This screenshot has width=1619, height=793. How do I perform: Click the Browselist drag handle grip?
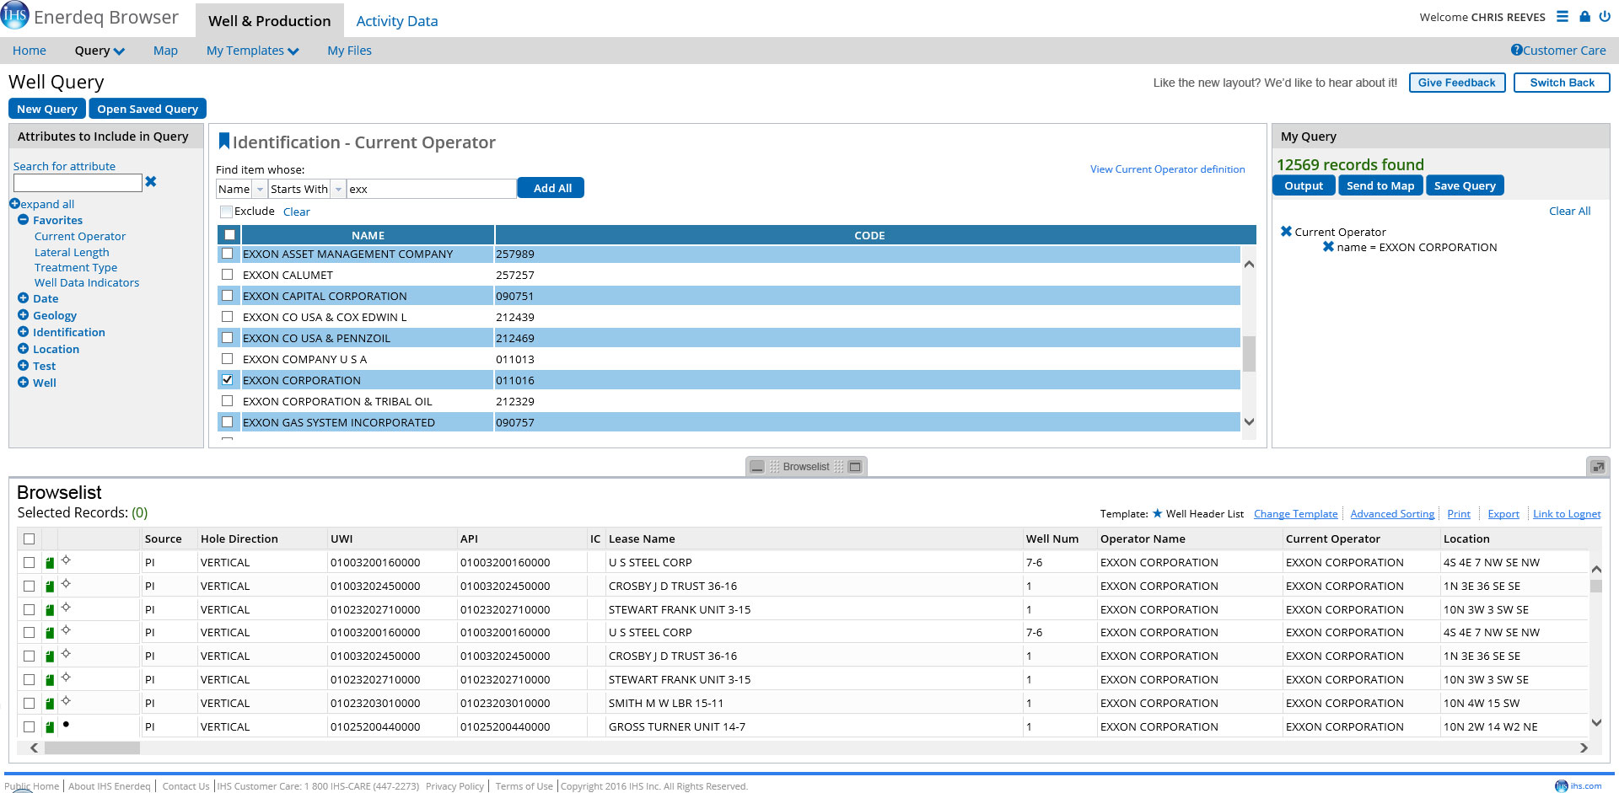click(774, 467)
